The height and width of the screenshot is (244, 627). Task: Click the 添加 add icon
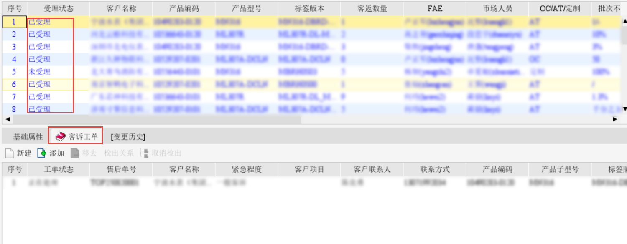point(42,153)
